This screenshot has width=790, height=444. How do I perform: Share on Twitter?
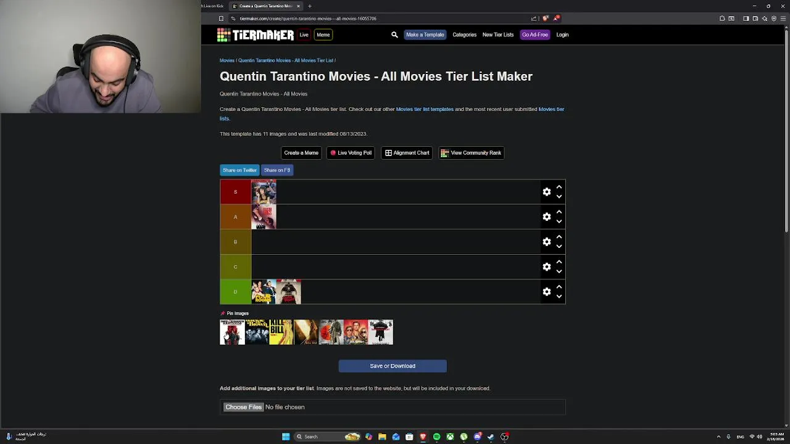(239, 170)
